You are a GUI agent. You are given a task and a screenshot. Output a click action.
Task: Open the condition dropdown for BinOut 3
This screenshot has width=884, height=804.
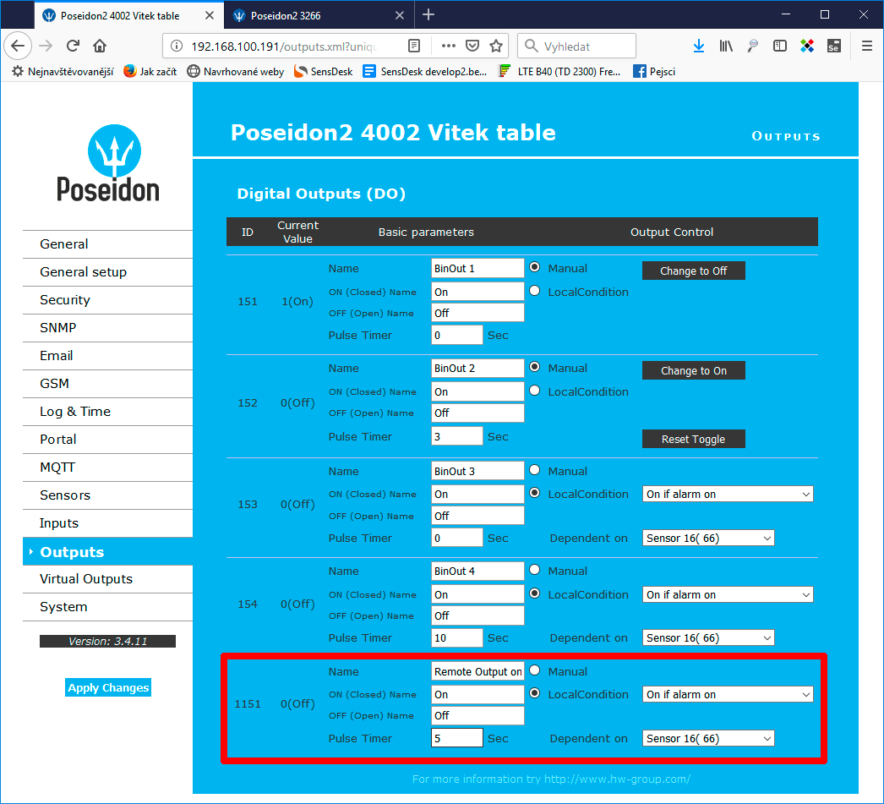[x=728, y=494]
